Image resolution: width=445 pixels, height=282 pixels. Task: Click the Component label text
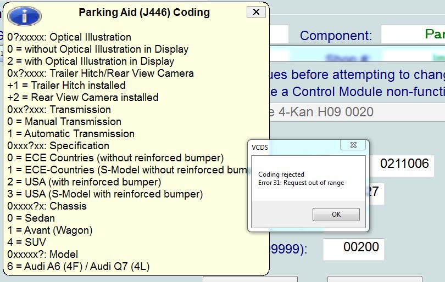336,36
